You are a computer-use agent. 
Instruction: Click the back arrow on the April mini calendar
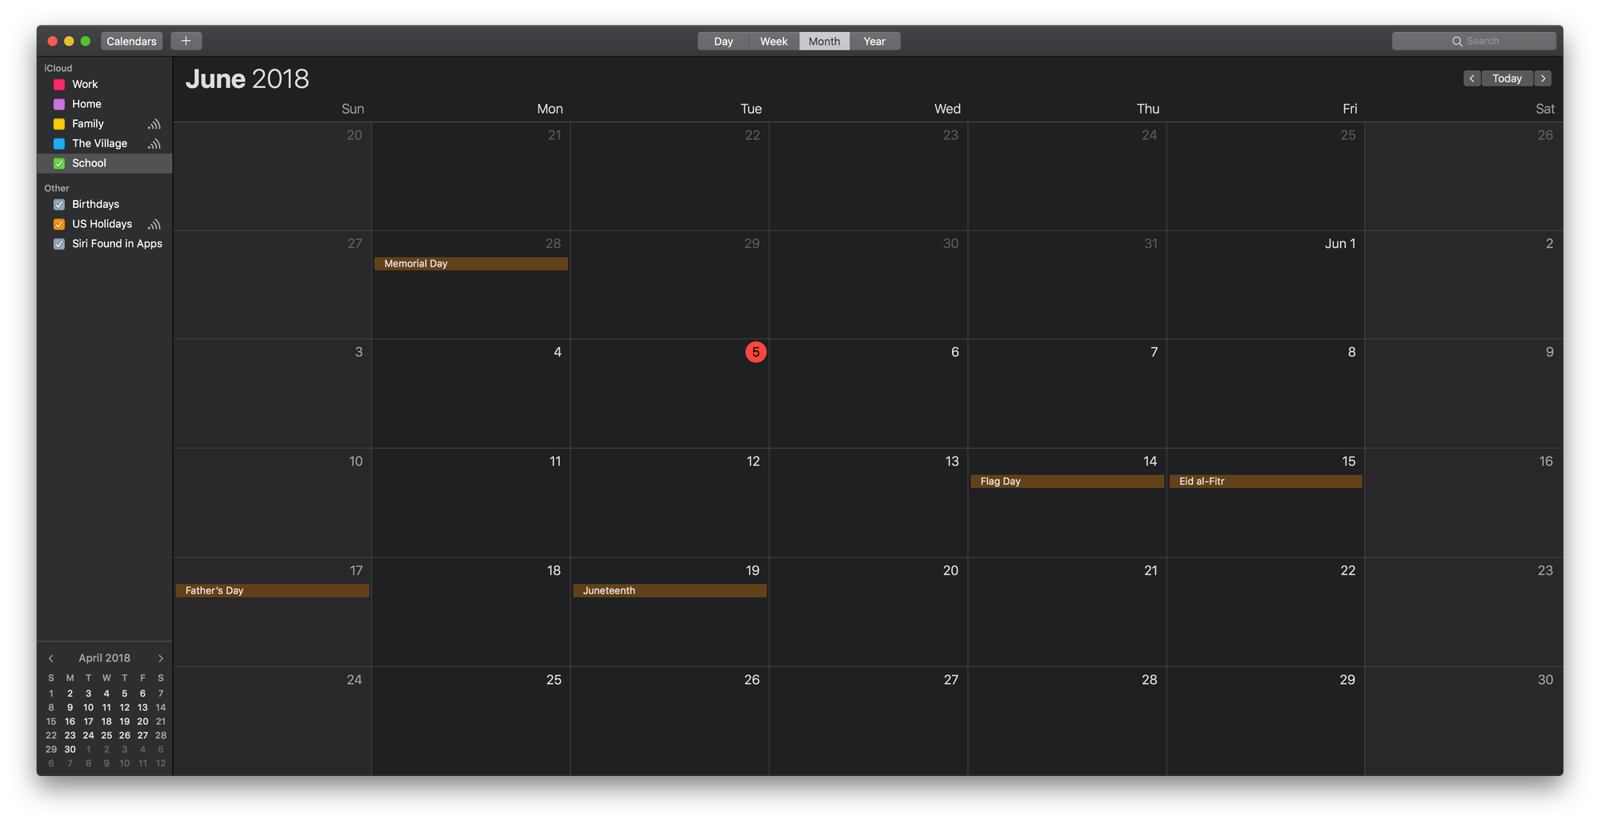pyautogui.click(x=50, y=658)
